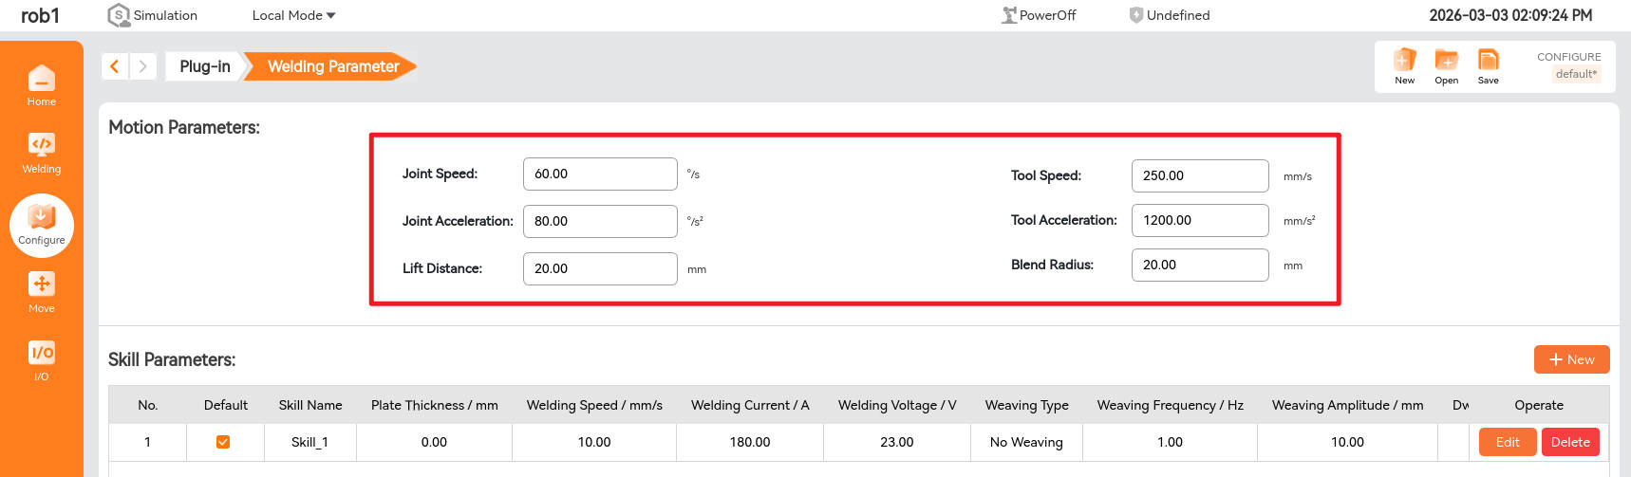The width and height of the screenshot is (1631, 477).
Task: Add a New skill parameter
Action: [1571, 359]
